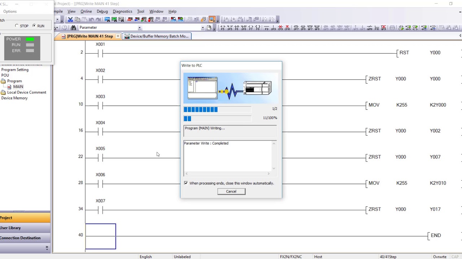The width and height of the screenshot is (462, 259).
Task: Open the Window menu
Action: click(x=156, y=12)
